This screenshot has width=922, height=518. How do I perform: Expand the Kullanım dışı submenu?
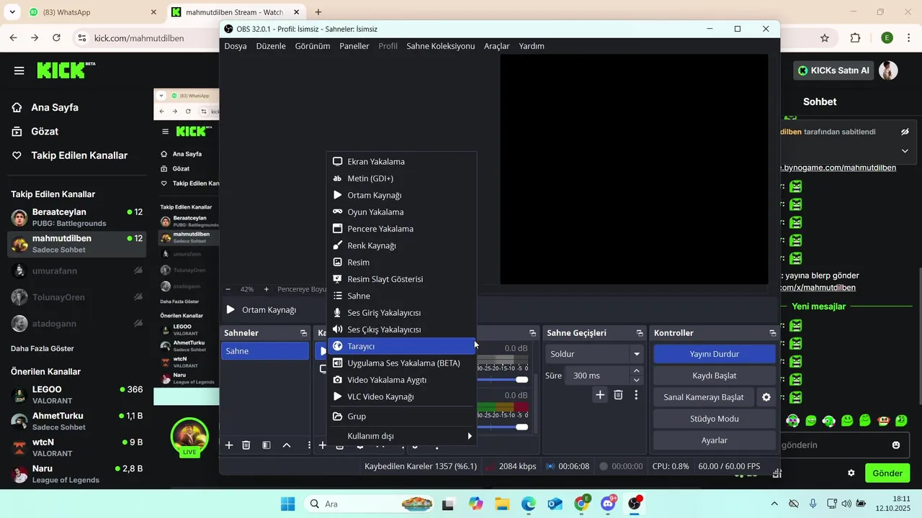coord(402,436)
